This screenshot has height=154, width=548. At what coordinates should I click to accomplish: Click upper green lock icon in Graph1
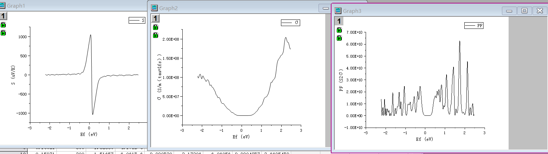click(x=3, y=25)
